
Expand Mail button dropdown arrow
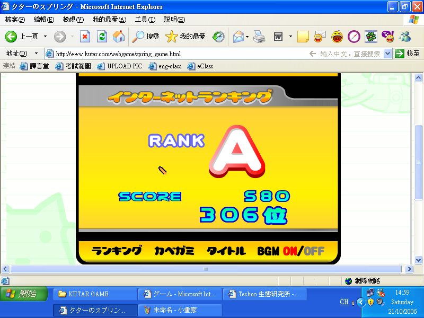pos(247,37)
